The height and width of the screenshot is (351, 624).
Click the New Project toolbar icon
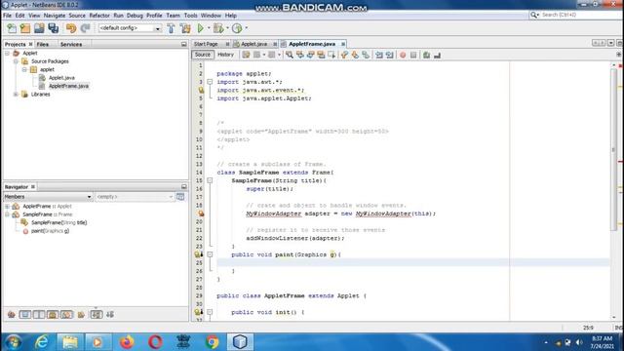25,28
